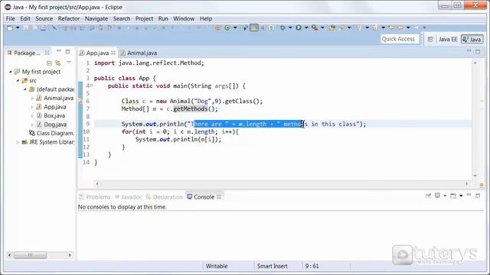Click the Open Console icon
The width and height of the screenshot is (490, 275).
coord(453,196)
